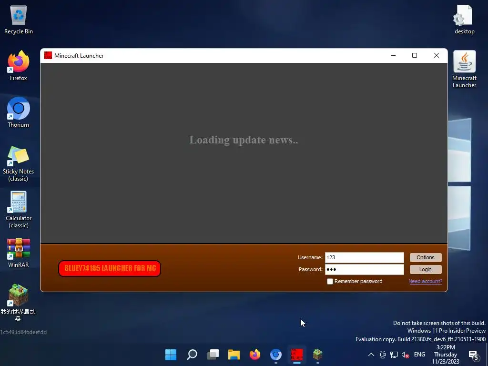This screenshot has height=366, width=488.
Task: Launch Firefox from the desktop shortcut
Action: pyautogui.click(x=19, y=66)
